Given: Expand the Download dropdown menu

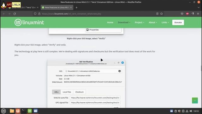Looking at the screenshot, I should [124, 22].
